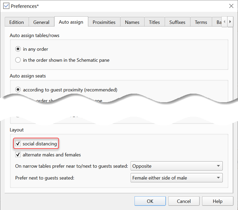Go to the Proximities tab
Image resolution: width=238 pixels, height=210 pixels.
click(x=104, y=22)
